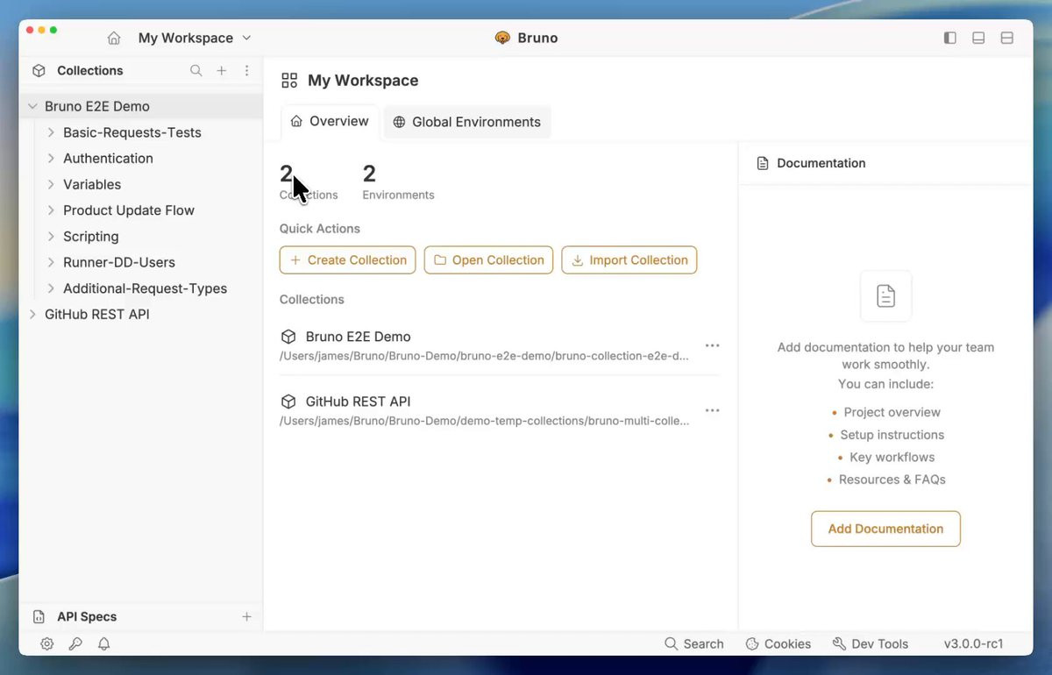Select the Overview tab
The height and width of the screenshot is (675, 1052).
pos(330,122)
